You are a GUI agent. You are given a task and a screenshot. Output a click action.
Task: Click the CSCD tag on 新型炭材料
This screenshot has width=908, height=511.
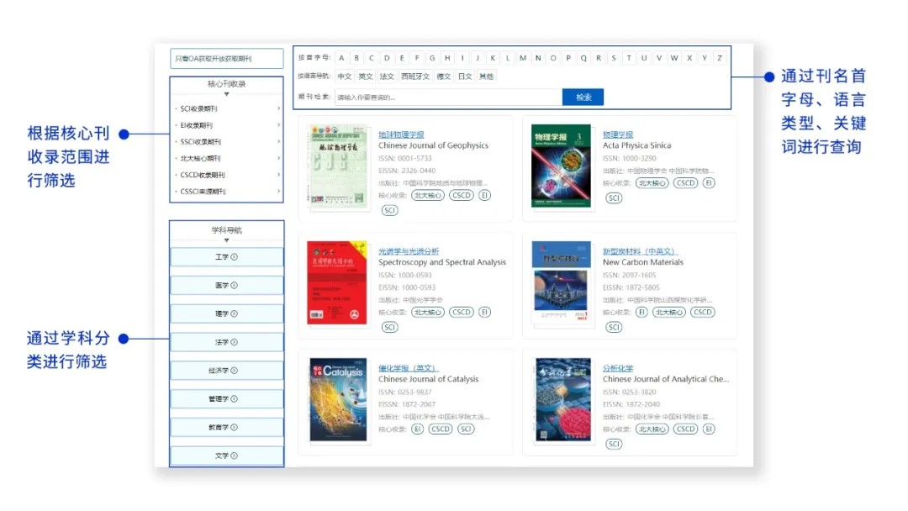click(702, 312)
